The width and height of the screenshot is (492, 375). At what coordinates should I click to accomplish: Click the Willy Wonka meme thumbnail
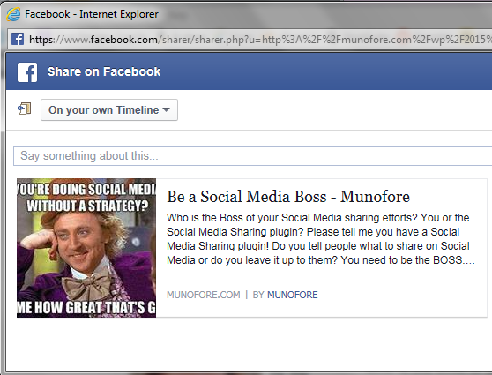[86, 248]
